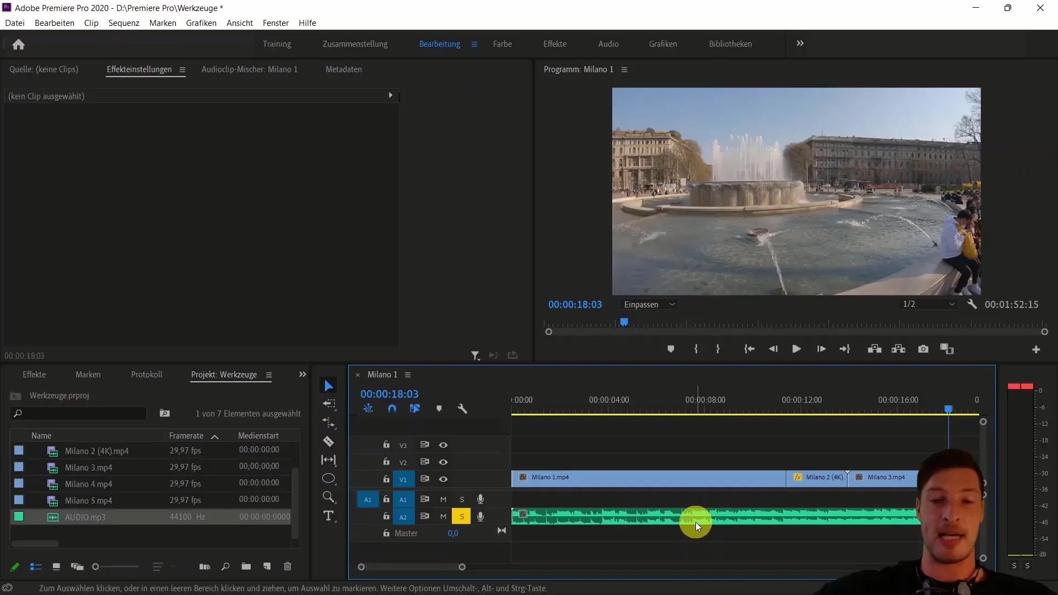Select the Track Select Forward tool
1058x595 pixels.
click(329, 404)
